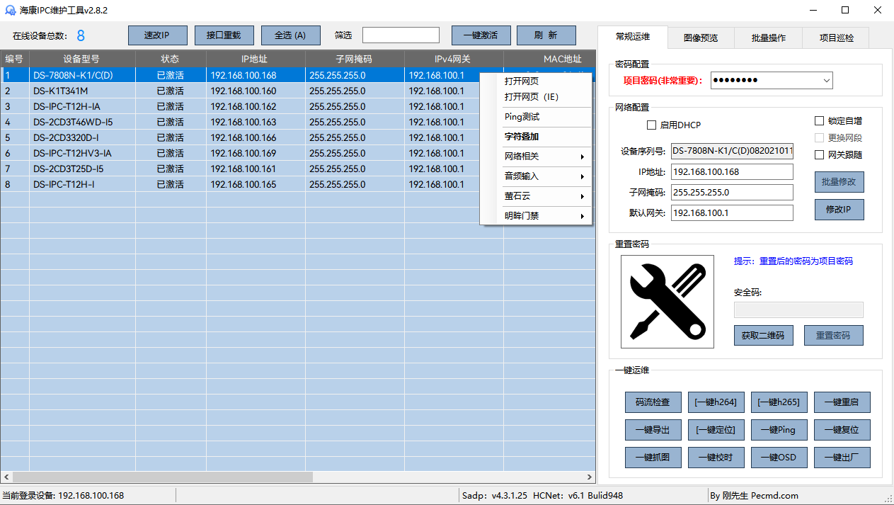Switch to the 图像预览 tab
894x505 pixels.
click(x=701, y=38)
